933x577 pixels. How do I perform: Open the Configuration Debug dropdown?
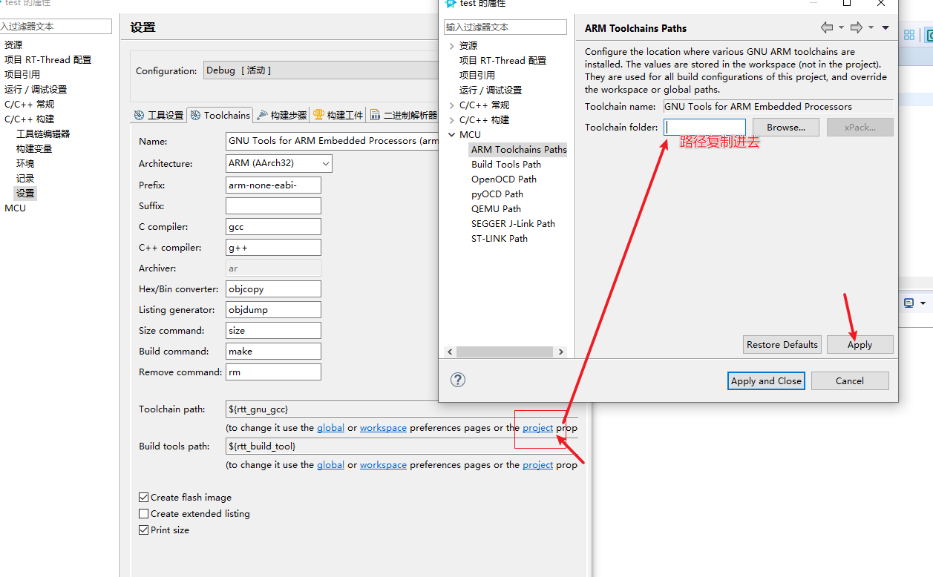click(321, 70)
